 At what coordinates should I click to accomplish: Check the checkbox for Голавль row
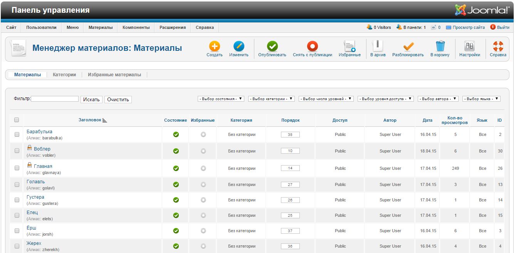click(x=17, y=184)
